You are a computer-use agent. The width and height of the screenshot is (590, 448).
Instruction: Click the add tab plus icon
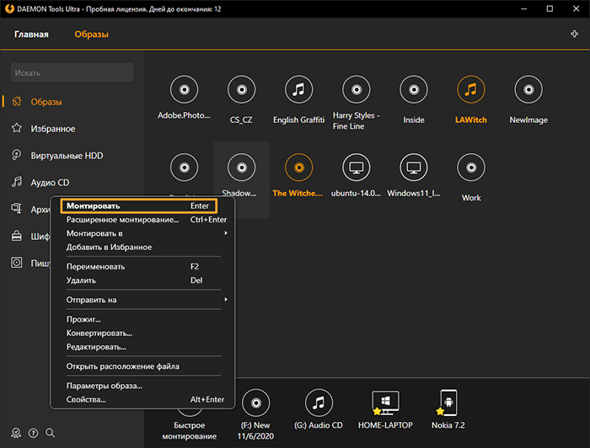[x=574, y=35]
